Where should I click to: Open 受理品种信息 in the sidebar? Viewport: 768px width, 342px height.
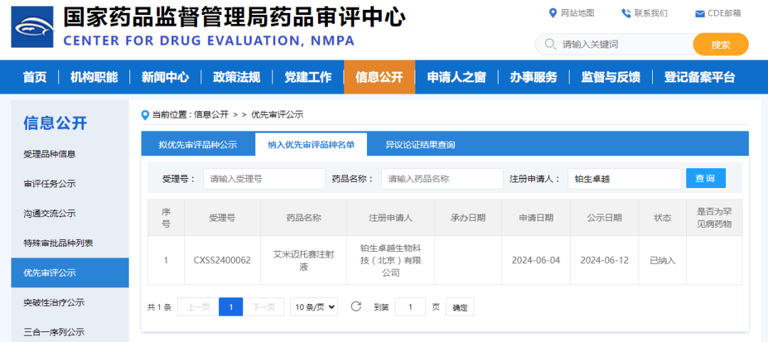click(x=50, y=154)
